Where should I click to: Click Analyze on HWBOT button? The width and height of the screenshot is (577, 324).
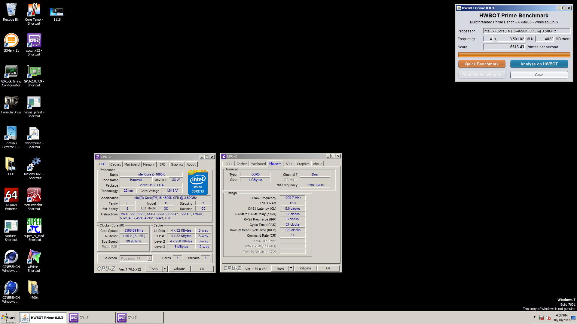click(x=539, y=64)
